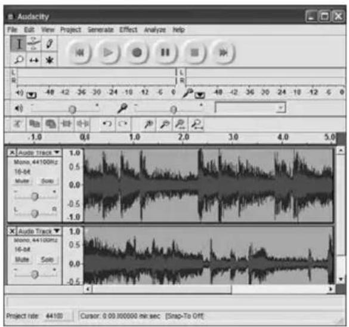Click the Paste icon in edit toolbar

51,124
